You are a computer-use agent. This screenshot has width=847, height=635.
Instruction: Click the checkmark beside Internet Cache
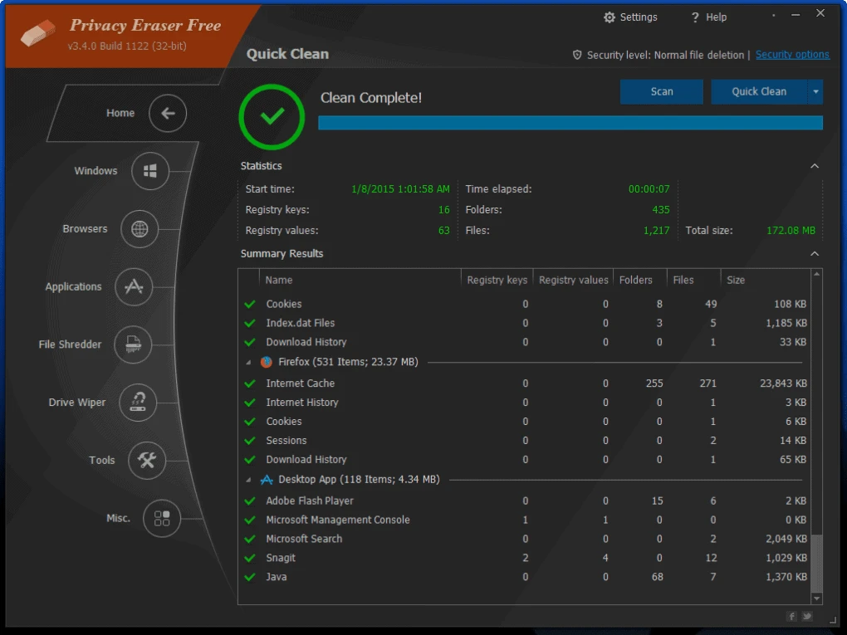point(250,384)
